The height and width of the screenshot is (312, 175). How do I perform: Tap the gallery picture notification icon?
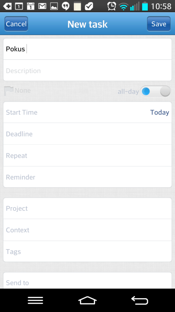pyautogui.click(x=54, y=6)
